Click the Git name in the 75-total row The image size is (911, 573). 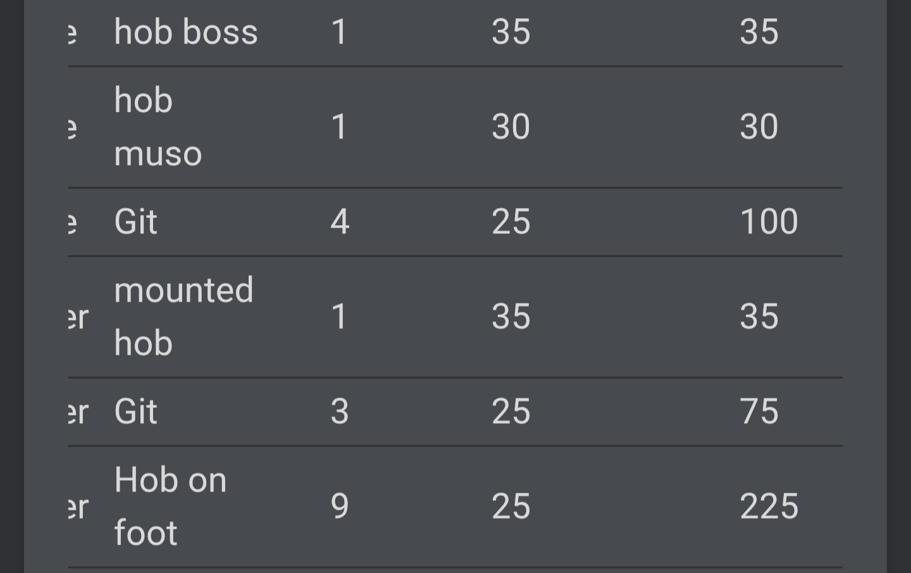click(135, 411)
